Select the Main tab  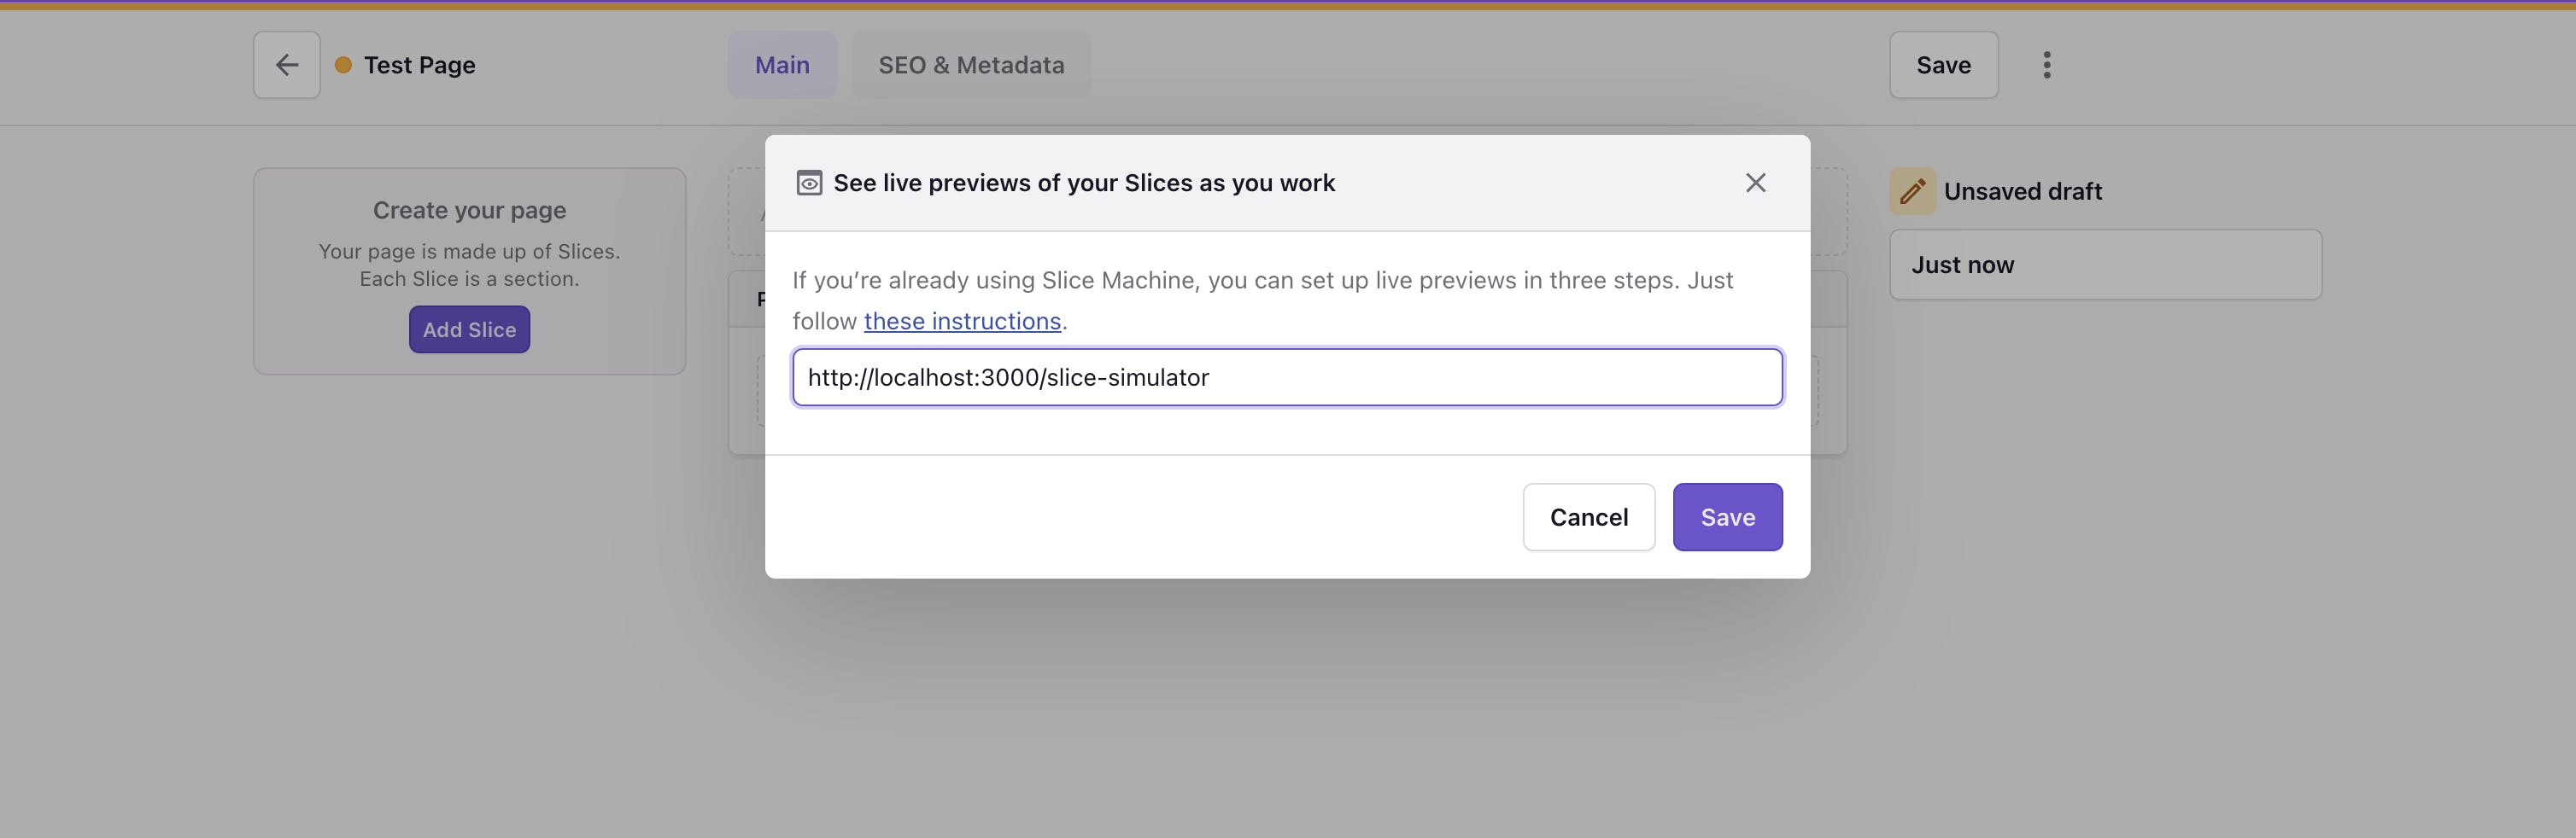click(x=782, y=64)
